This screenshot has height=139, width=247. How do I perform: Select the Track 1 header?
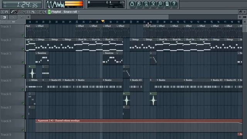12,31
